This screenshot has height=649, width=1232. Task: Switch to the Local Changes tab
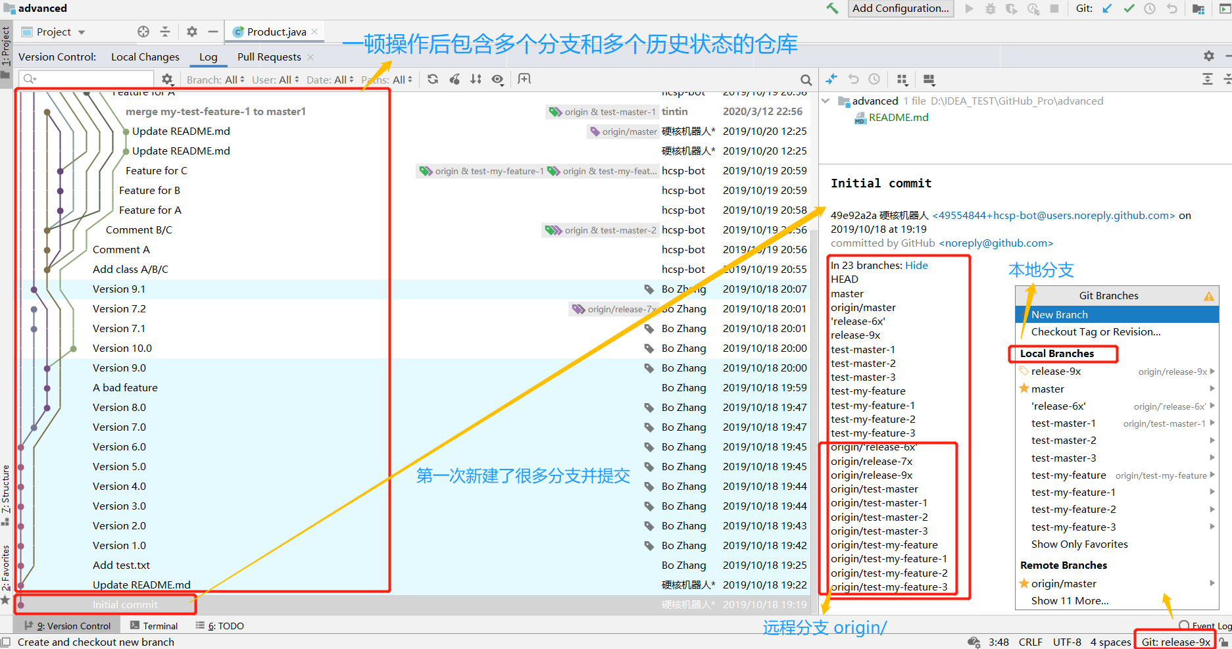[x=145, y=57]
